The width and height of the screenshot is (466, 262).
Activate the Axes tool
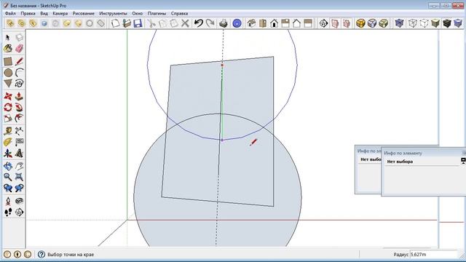tap(8, 154)
